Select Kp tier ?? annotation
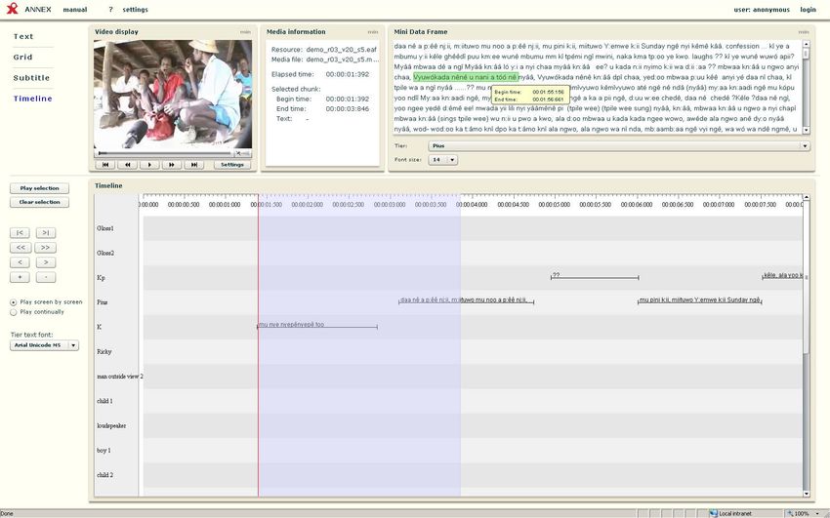The height and width of the screenshot is (518, 830). click(x=595, y=276)
